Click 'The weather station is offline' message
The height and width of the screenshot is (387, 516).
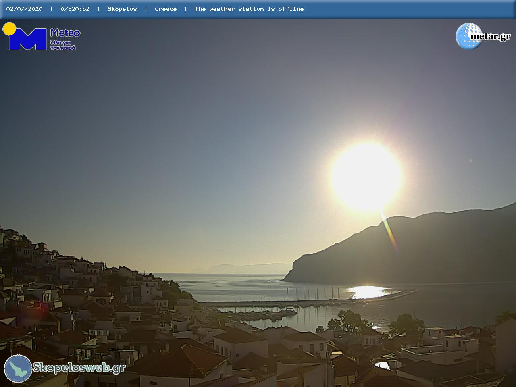click(x=249, y=9)
